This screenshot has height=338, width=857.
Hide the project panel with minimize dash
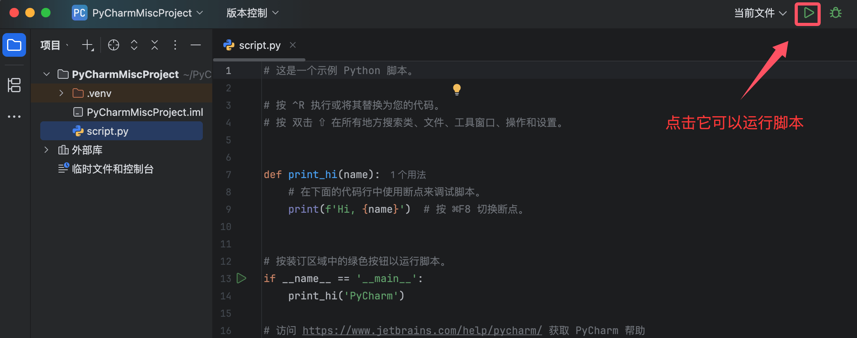pos(196,45)
